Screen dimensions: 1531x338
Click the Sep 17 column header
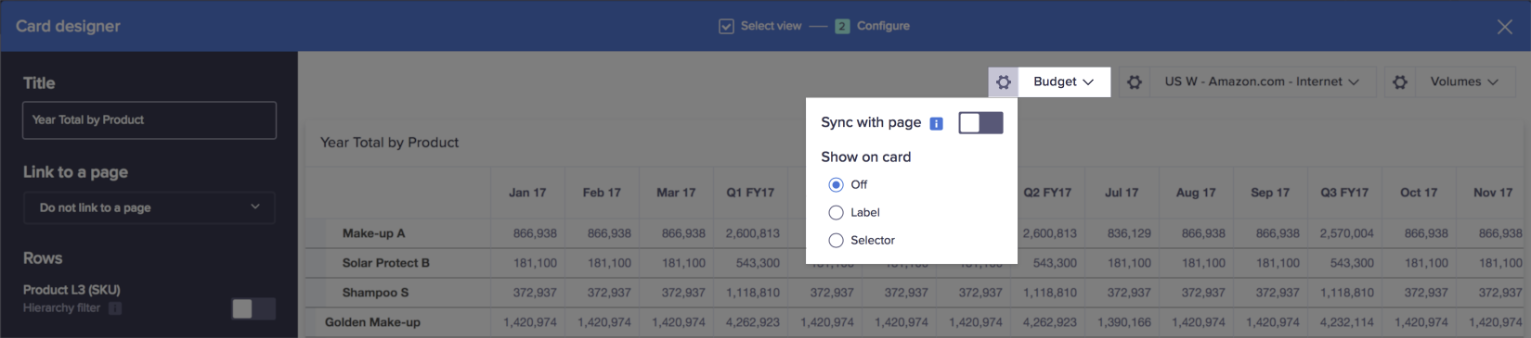click(1270, 193)
